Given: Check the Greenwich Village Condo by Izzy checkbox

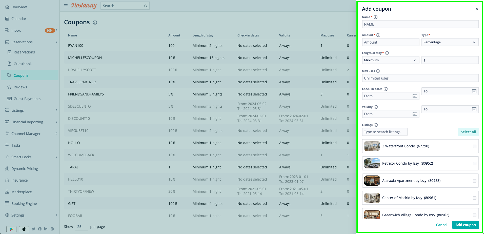Looking at the screenshot, I should coord(475,215).
